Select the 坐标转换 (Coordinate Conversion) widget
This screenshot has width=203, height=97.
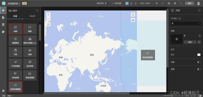point(30,64)
